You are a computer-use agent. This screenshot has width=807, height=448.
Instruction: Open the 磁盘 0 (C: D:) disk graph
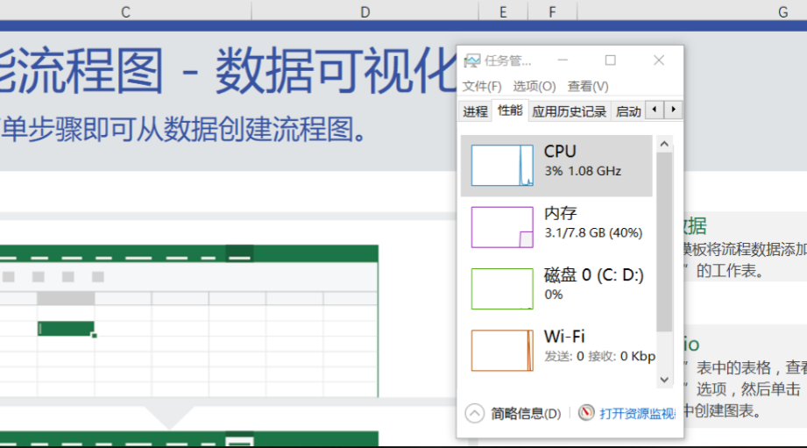(556, 288)
